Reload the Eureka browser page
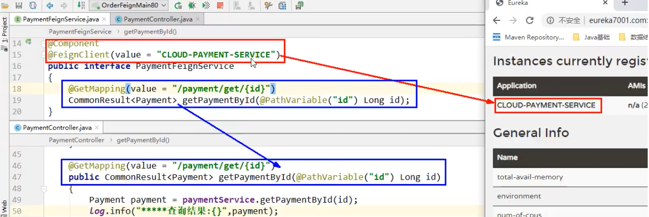Viewport: 649px width, 217px height. pyautogui.click(x=529, y=20)
